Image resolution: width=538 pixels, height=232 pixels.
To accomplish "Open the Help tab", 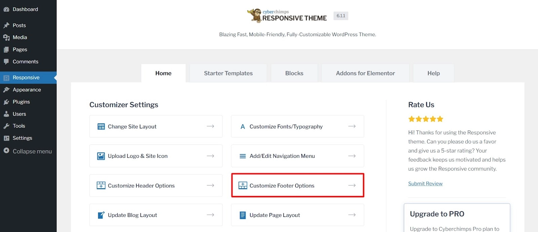I will 434,73.
